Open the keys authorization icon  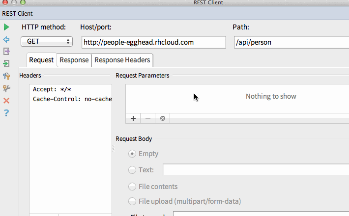click(x=6, y=76)
